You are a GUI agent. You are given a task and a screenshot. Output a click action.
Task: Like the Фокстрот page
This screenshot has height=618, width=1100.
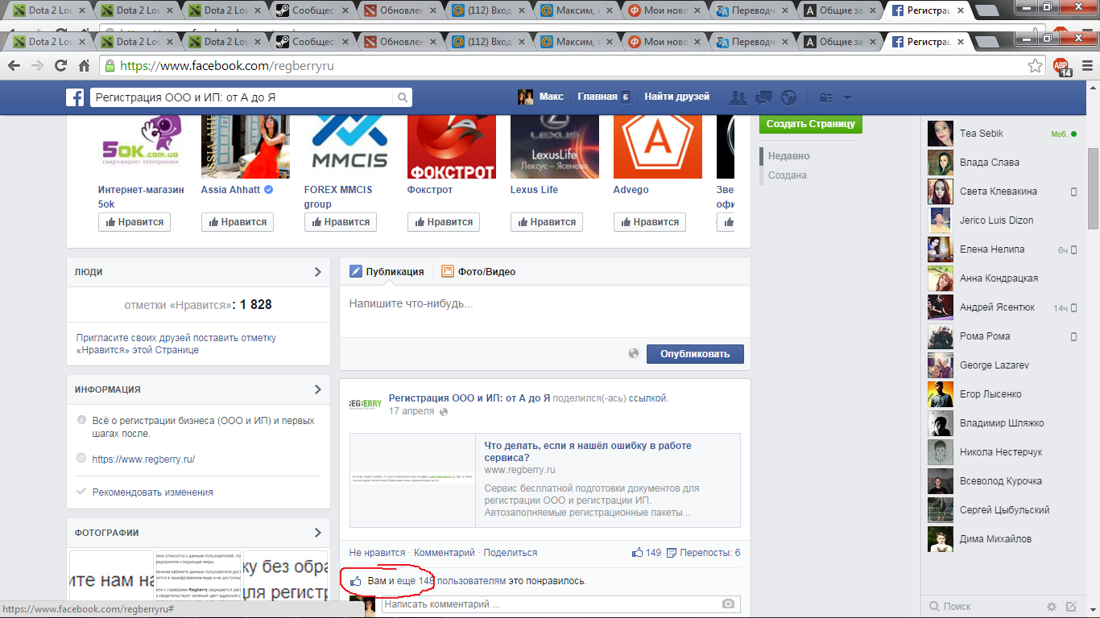tap(444, 222)
